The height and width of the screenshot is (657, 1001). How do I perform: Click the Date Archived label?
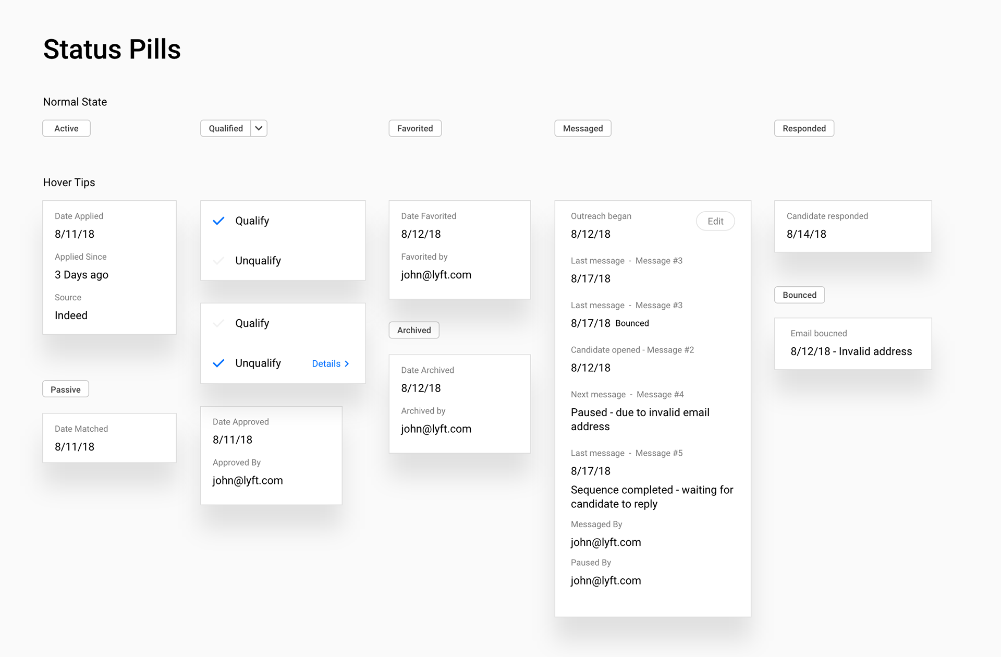pyautogui.click(x=428, y=370)
